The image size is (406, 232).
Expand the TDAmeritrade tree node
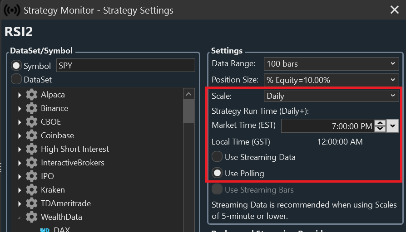click(20, 203)
